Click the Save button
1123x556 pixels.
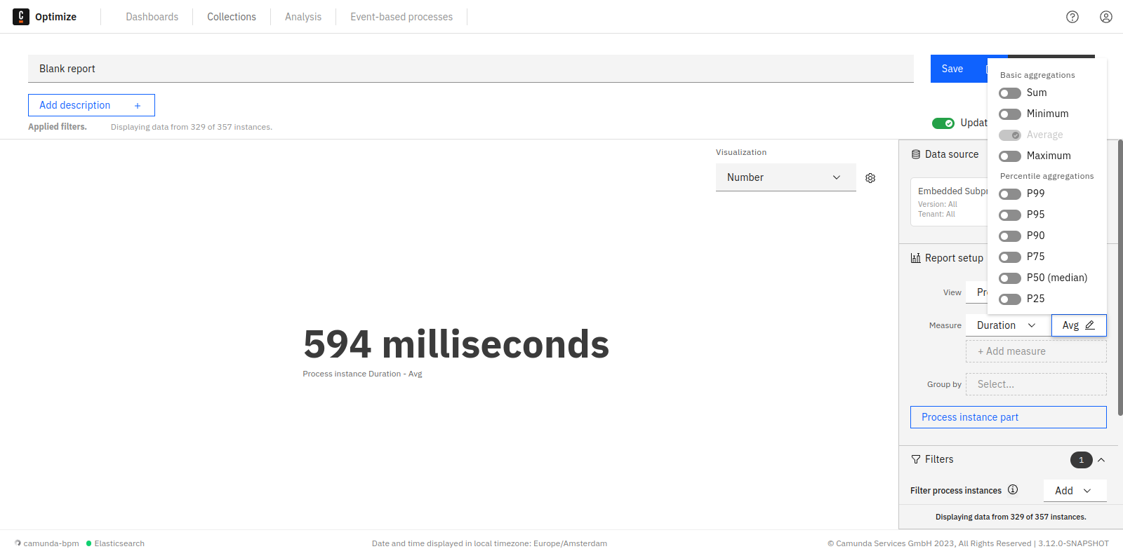[x=952, y=69]
